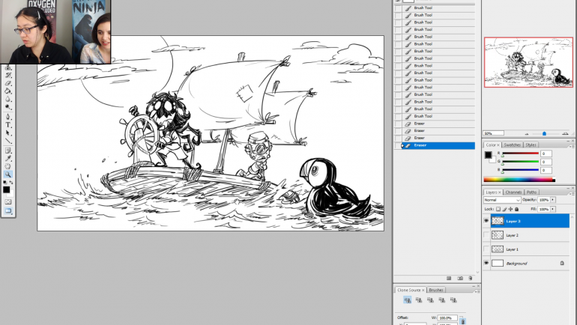Select the last Eraser history state
This screenshot has width=577, height=325.
pos(435,145)
